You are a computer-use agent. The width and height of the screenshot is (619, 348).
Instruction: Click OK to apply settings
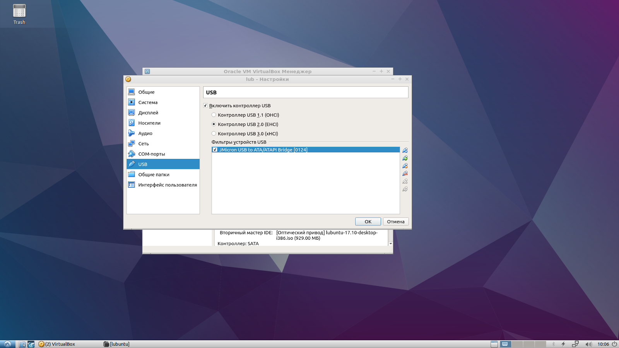[x=368, y=222]
